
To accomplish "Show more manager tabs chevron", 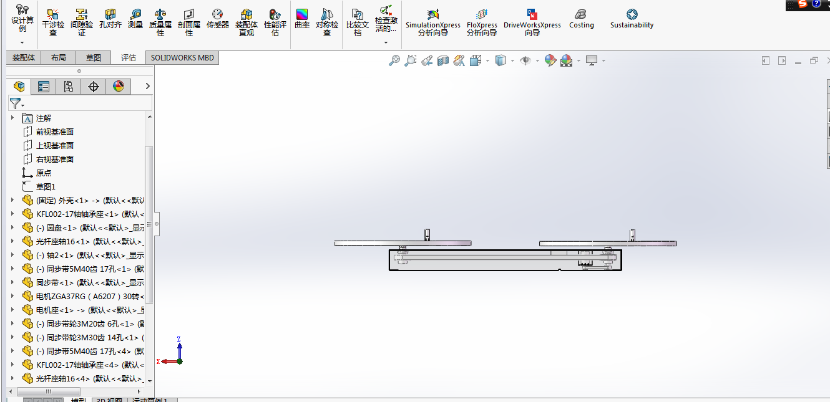I will pyautogui.click(x=148, y=86).
